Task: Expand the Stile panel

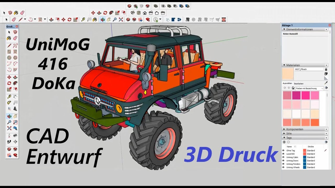Action: click(284, 133)
